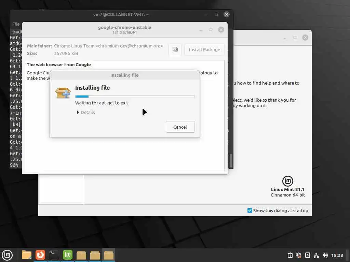This screenshot has width=350, height=262.
Task: Switch to the second package taskbar item
Action: pos(95,255)
